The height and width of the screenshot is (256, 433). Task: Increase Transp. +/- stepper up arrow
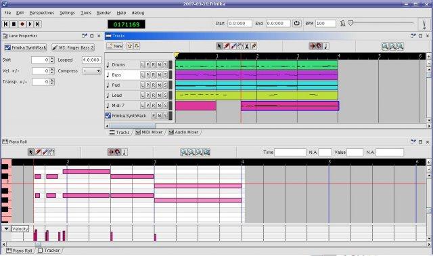tap(52, 80)
